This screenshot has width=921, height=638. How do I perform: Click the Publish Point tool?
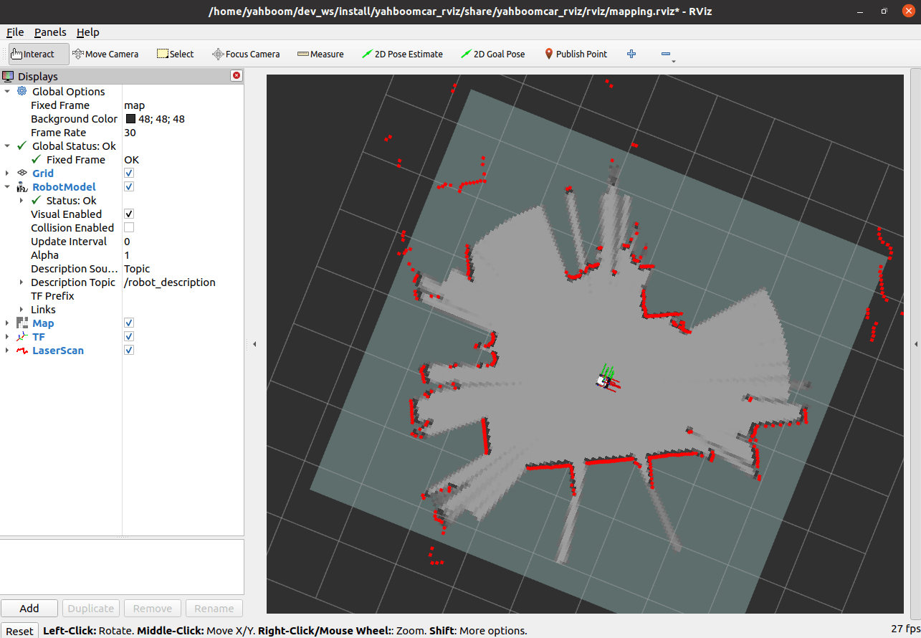tap(576, 54)
